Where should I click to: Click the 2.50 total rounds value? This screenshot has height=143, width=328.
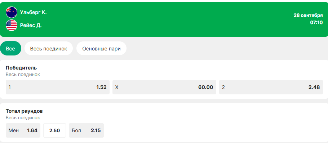point(54,130)
